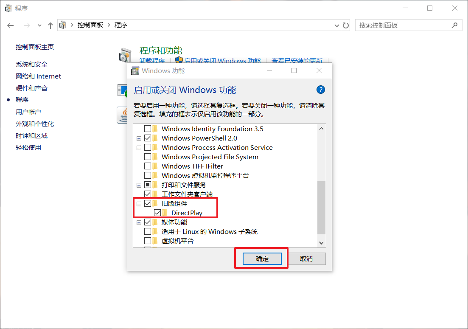Collapse the 旧版组件 tree node
Screen dimensions: 468x329
(x=139, y=204)
